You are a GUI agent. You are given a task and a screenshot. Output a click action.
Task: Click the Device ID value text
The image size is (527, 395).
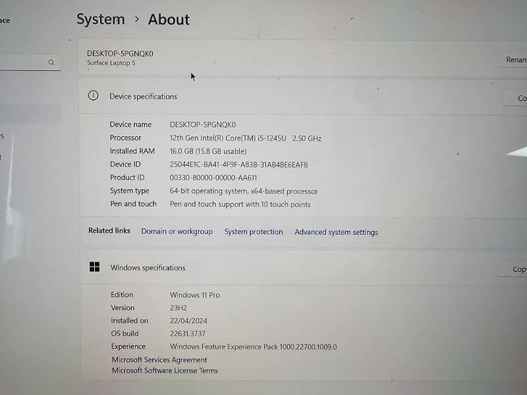[238, 165]
